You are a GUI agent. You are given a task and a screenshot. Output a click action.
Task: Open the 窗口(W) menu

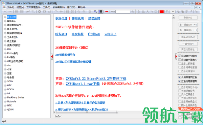[x=71, y=7]
